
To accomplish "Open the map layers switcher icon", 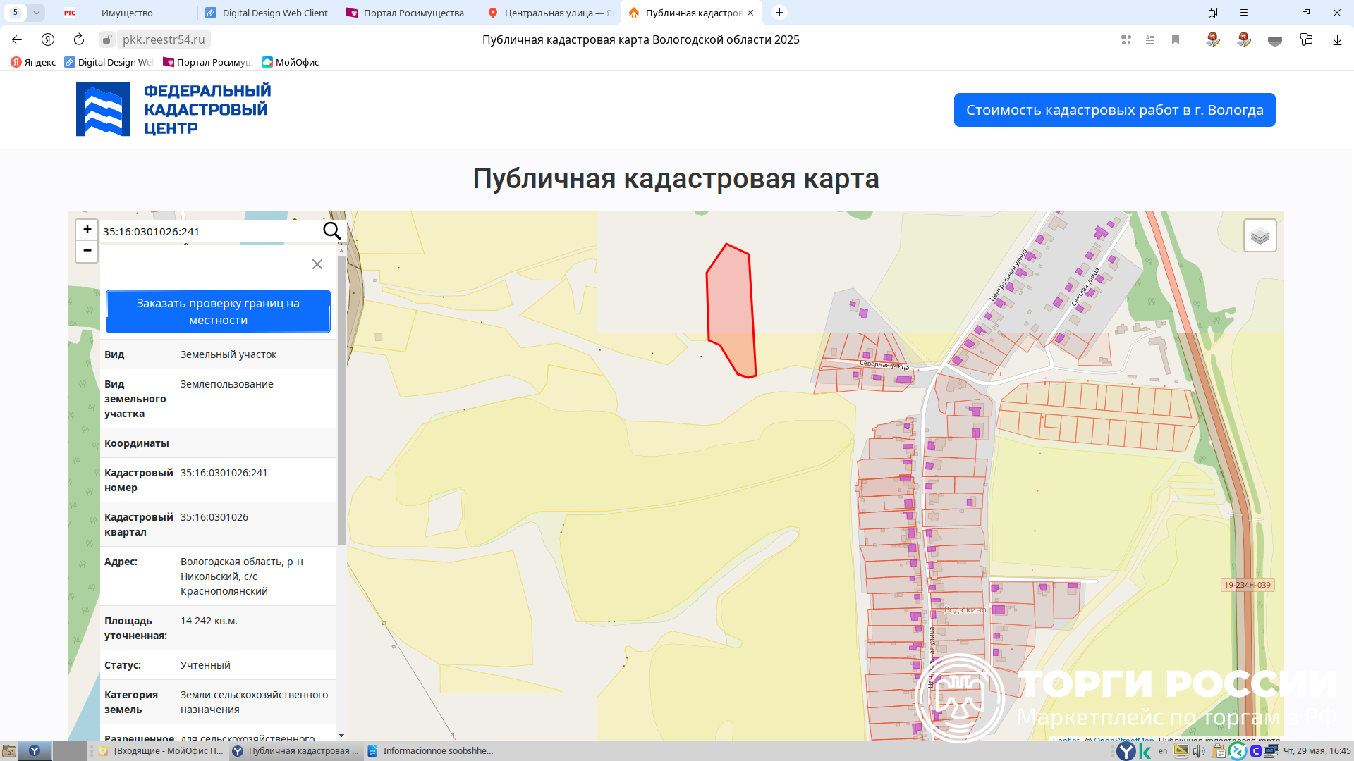I will click(x=1260, y=236).
